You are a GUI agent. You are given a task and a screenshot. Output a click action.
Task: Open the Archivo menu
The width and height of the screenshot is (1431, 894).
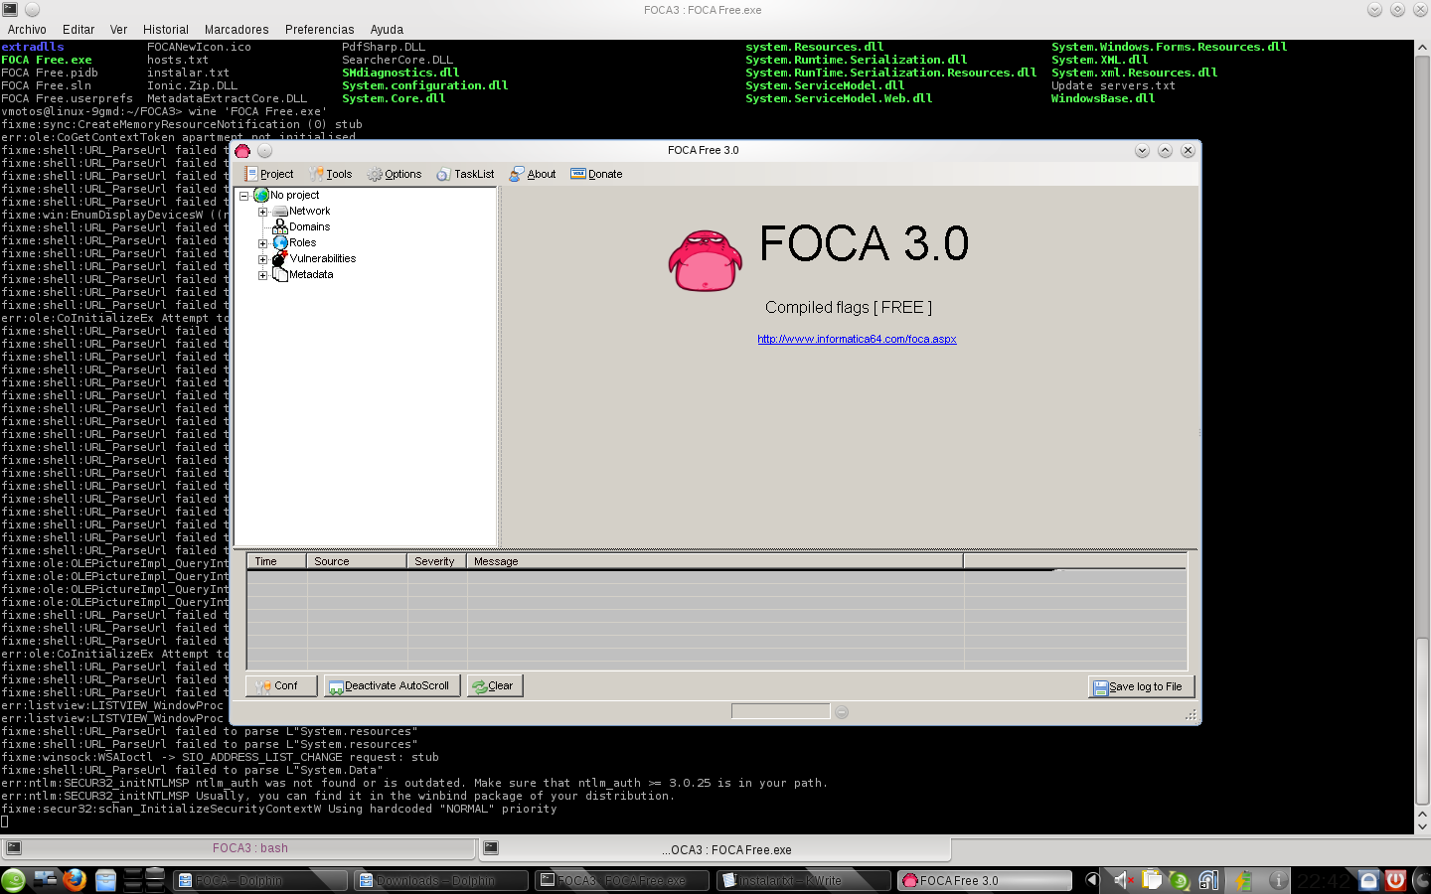(27, 29)
